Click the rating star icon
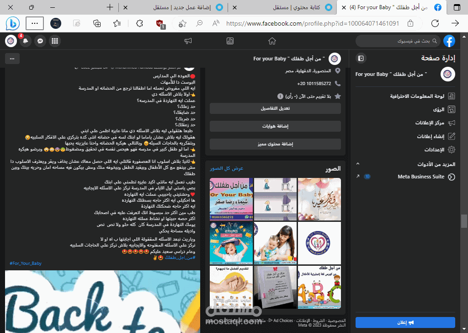 (338, 96)
